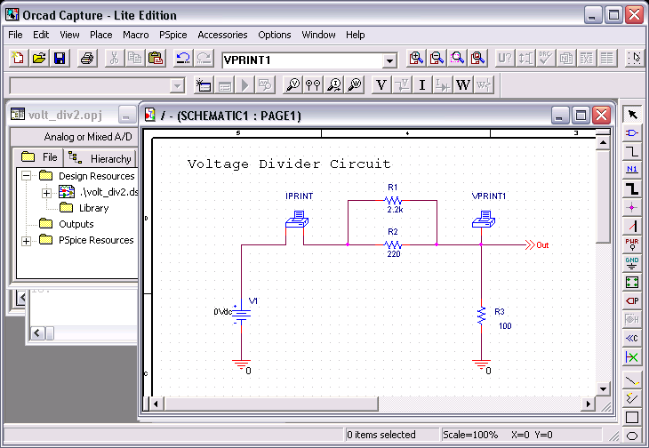Place current marker probe icon
649x448 pixels.
334,85
